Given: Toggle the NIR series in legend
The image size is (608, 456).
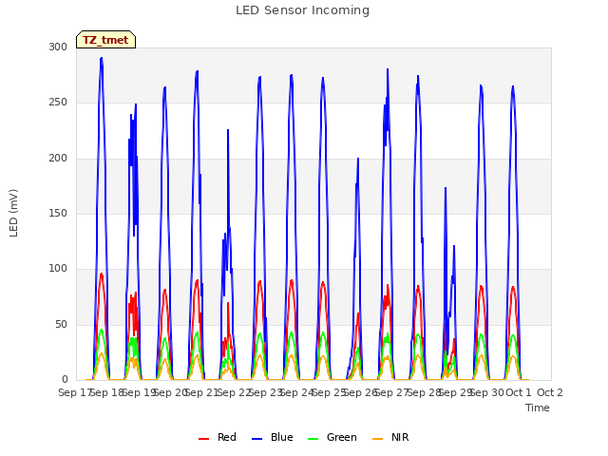Looking at the screenshot, I should [x=390, y=437].
